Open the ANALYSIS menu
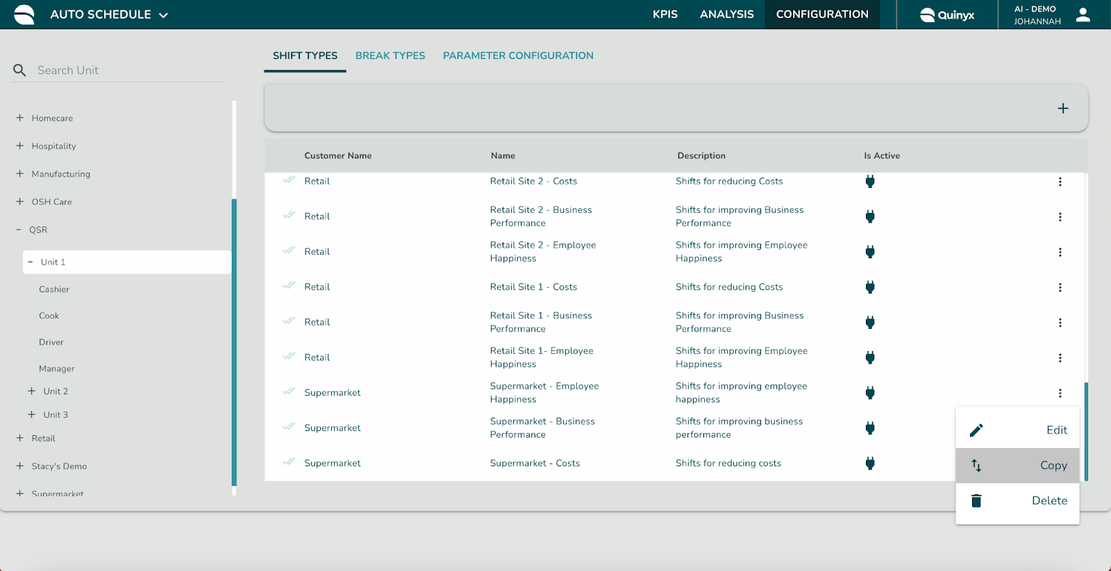Viewport: 1111px width, 571px height. tap(727, 15)
